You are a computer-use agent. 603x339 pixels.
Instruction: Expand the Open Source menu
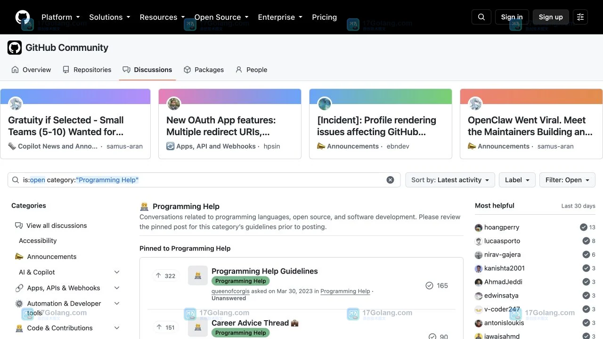(x=221, y=17)
